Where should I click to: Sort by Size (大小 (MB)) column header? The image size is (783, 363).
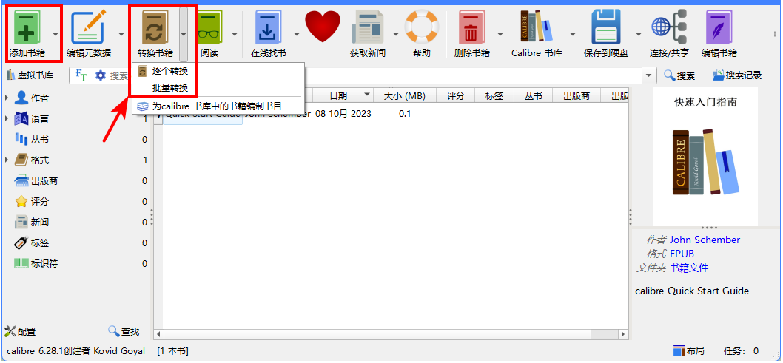point(405,95)
